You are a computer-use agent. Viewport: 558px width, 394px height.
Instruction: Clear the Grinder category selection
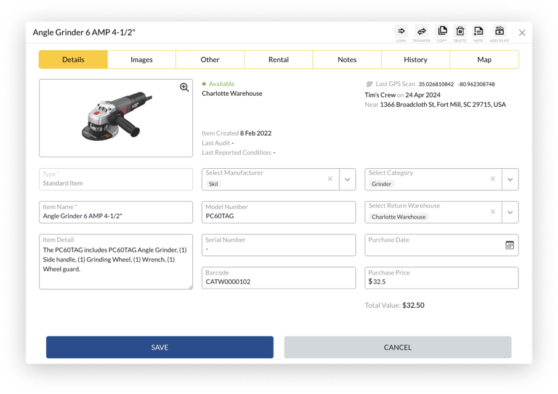(493, 179)
